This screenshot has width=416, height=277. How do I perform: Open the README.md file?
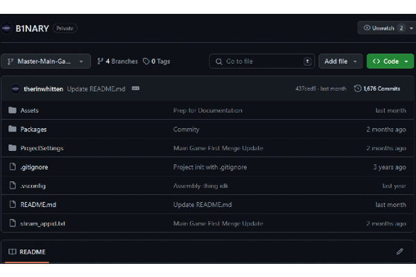point(38,205)
